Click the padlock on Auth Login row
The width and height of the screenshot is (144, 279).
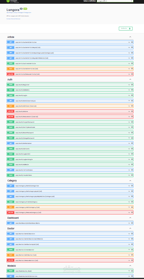[x=132, y=95]
